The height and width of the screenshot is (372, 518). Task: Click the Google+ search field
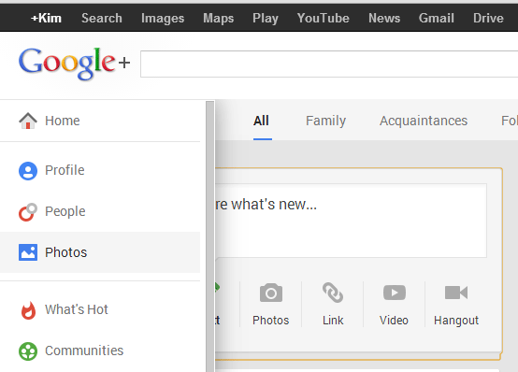coord(329,64)
